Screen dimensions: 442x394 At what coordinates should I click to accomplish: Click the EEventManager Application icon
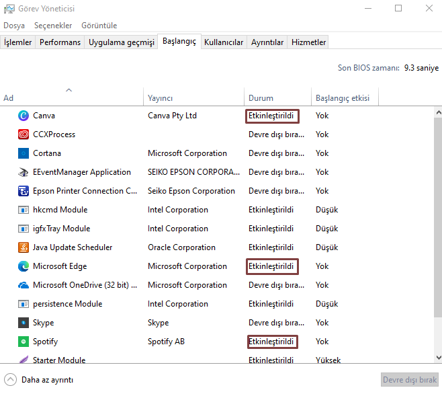[x=24, y=172]
